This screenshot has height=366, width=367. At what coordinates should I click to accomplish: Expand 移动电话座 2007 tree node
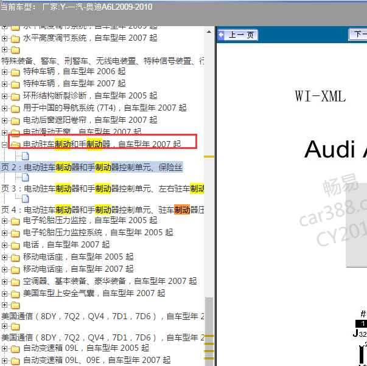(4, 269)
